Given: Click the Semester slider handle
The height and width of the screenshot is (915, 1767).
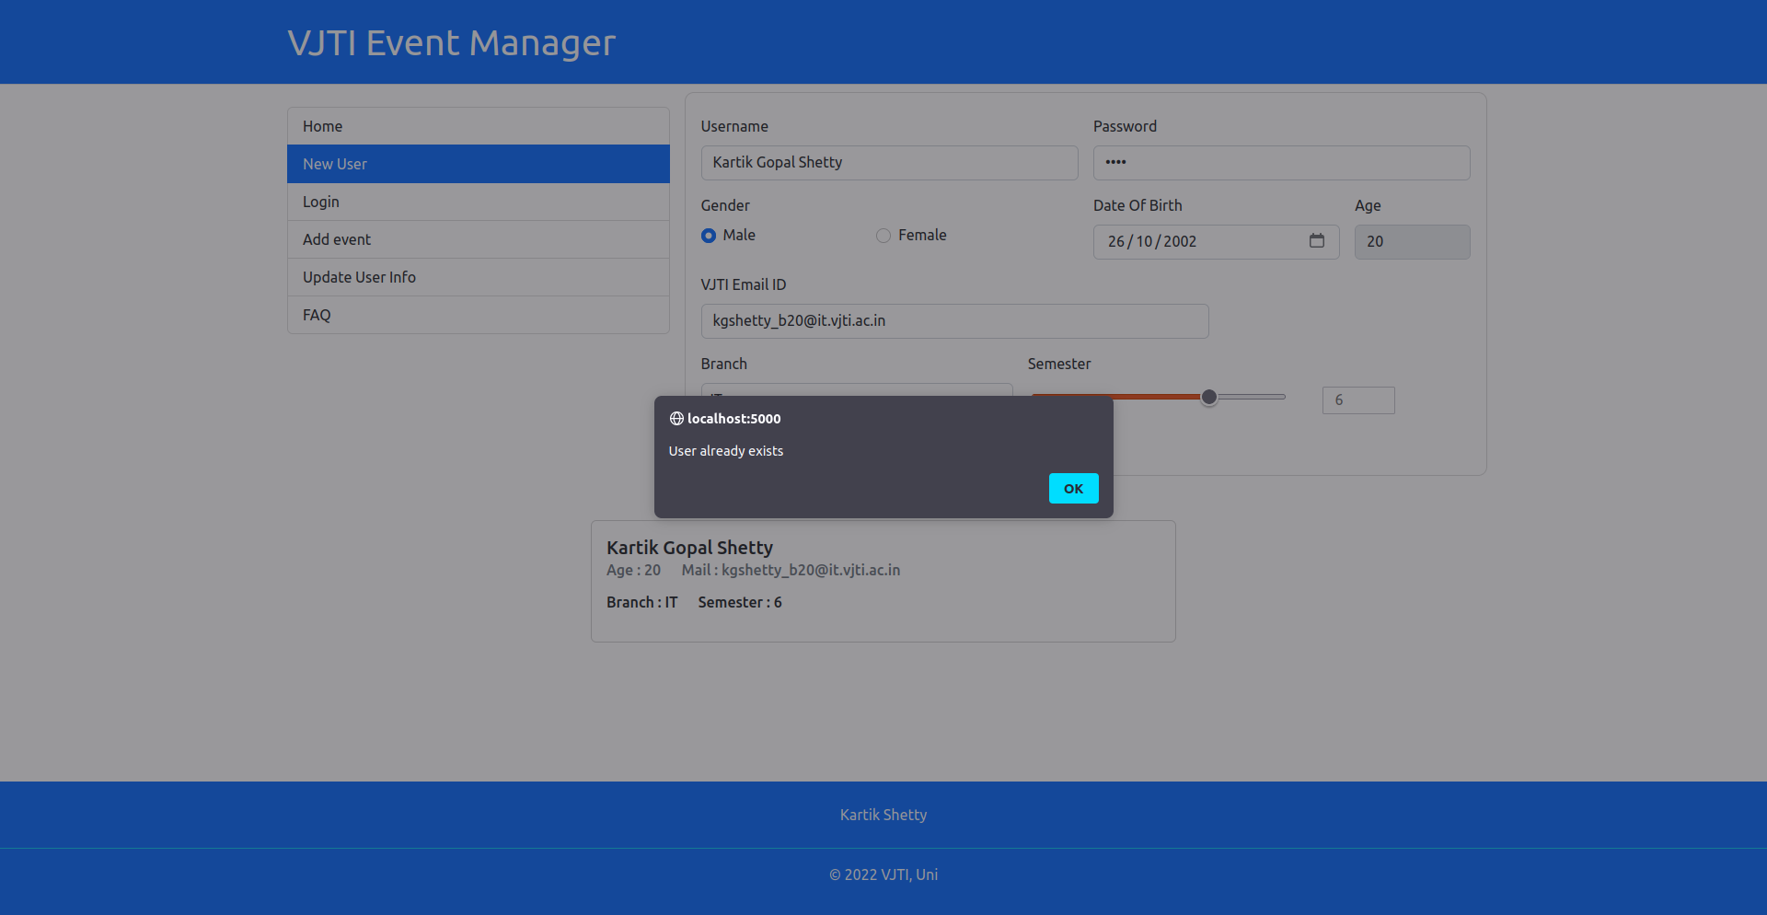Looking at the screenshot, I should (x=1209, y=397).
